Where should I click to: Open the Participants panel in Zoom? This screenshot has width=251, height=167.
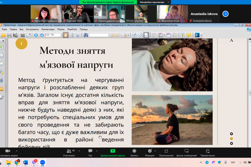tap(69, 152)
